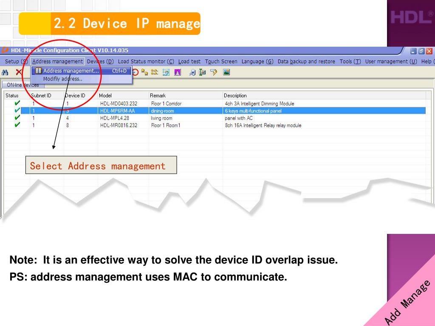Click the living room remark cell
Screen dimensions: 435x326
click(x=161, y=118)
